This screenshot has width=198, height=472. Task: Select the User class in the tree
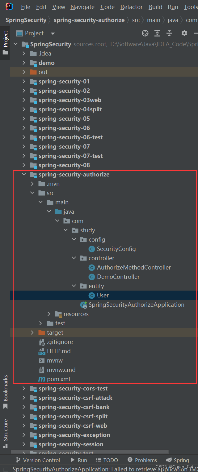point(103,295)
